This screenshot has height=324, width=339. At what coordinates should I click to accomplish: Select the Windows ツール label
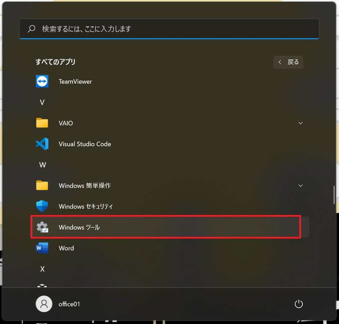[79, 227]
